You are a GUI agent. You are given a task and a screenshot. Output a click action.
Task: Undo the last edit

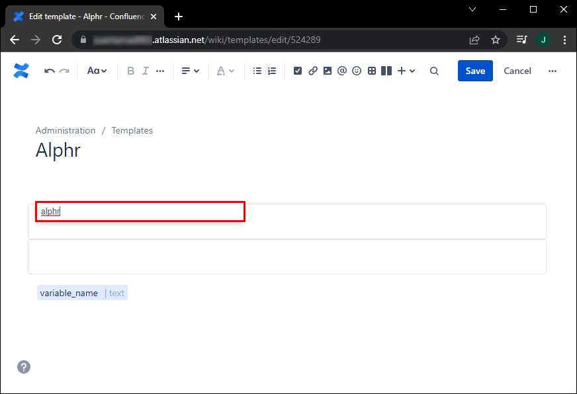[50, 71]
